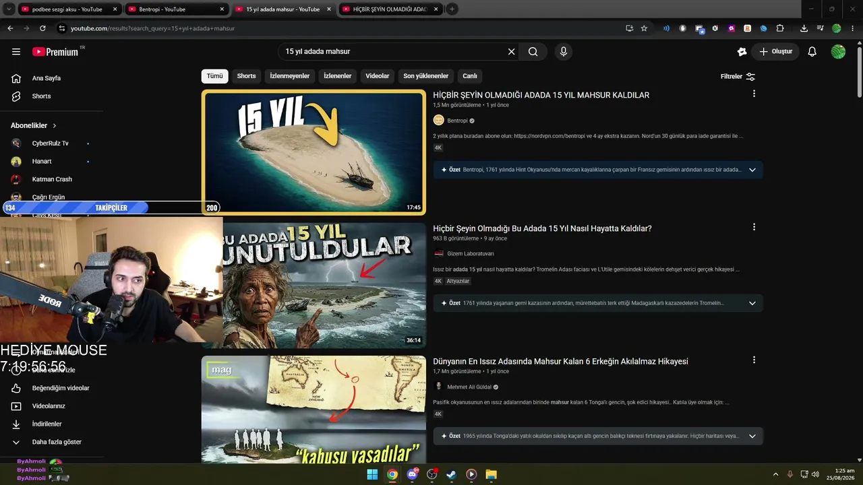Open the Chrome extensions puzzle menu
Image resolution: width=863 pixels, height=485 pixels.
[780, 28]
